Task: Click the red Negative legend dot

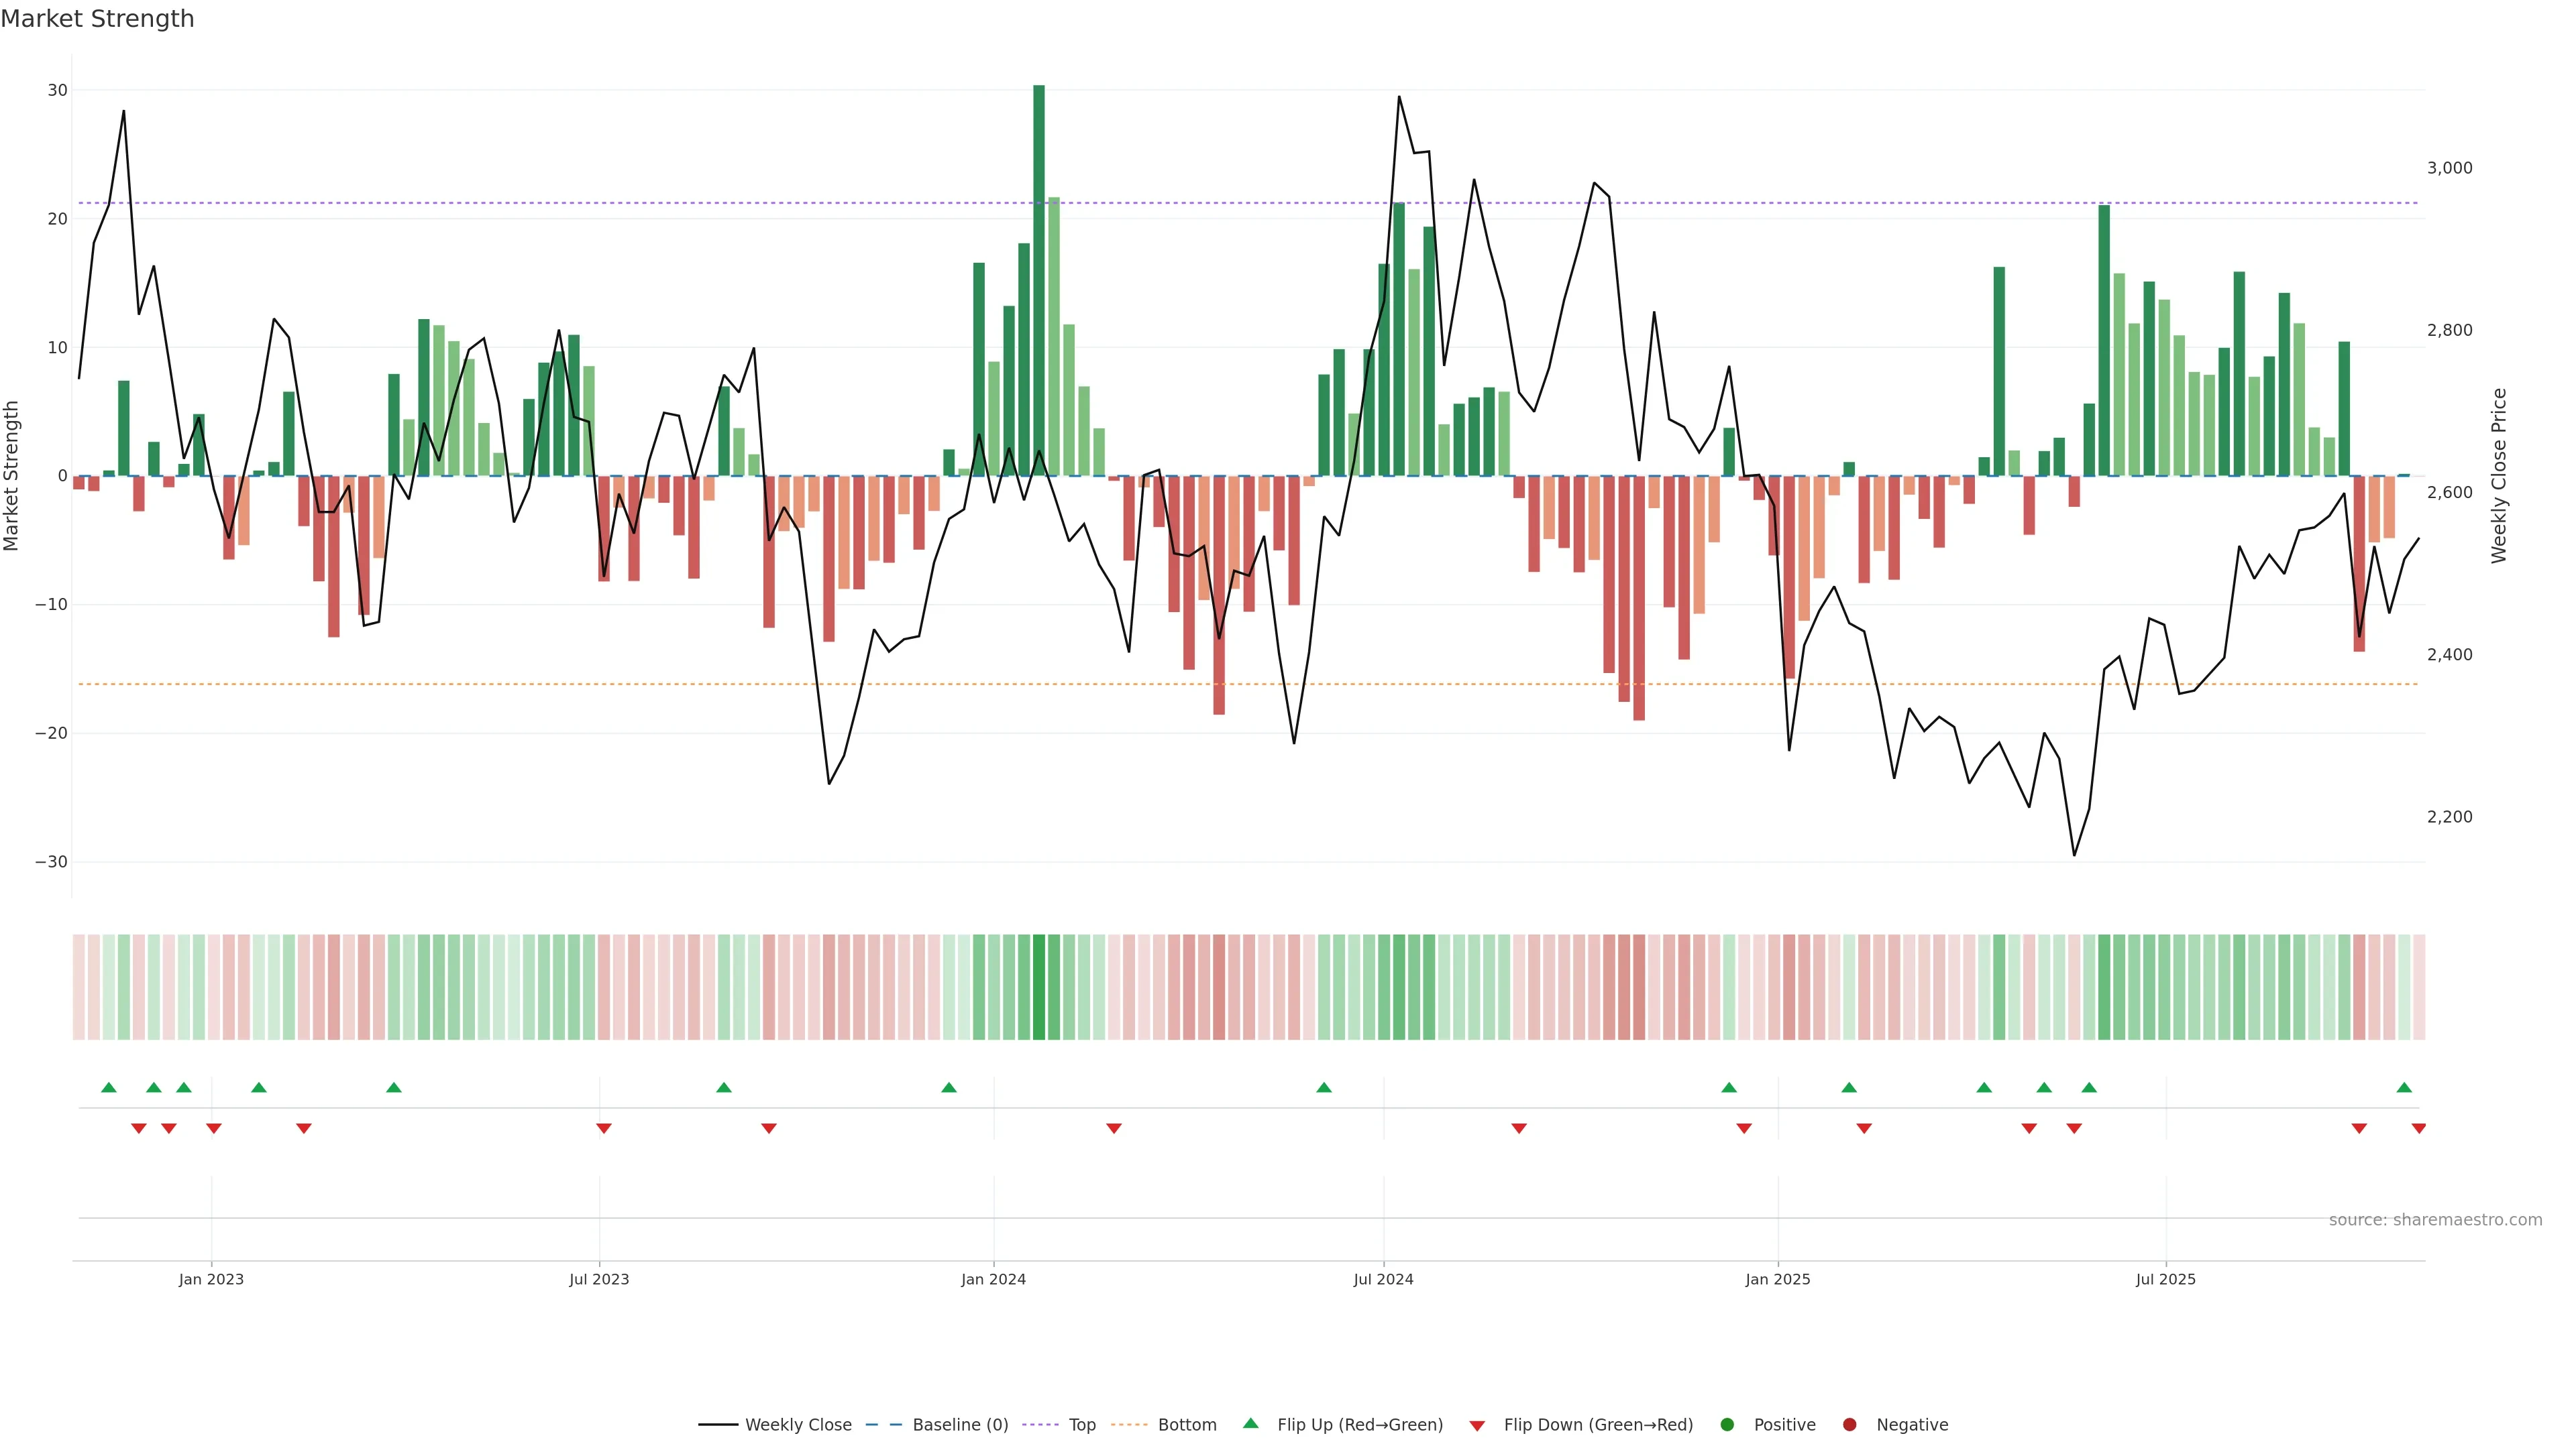Action: tap(1849, 1424)
